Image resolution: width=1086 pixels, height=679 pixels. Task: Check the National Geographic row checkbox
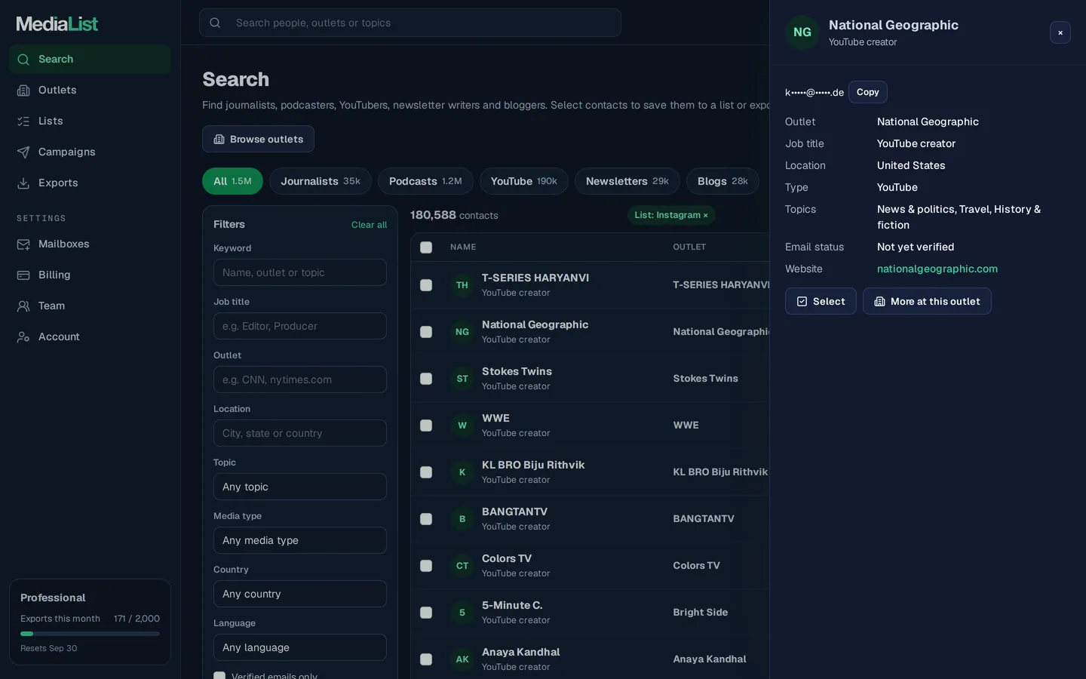(x=426, y=332)
